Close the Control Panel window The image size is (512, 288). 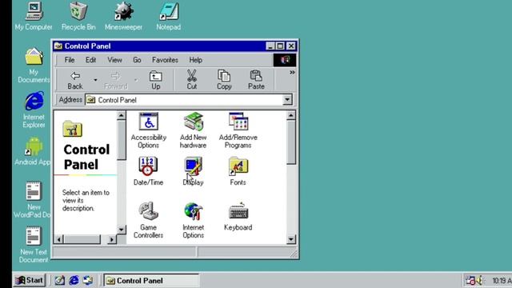[x=291, y=46]
